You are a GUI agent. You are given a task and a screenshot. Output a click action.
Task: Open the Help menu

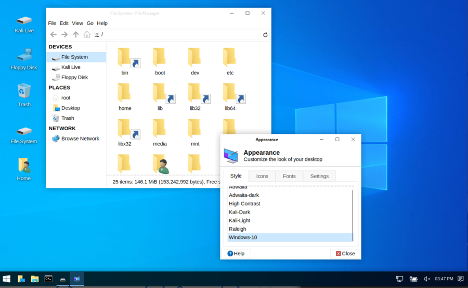[102, 23]
